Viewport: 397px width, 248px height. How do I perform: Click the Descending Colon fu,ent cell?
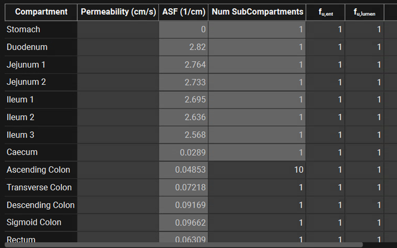[x=325, y=205]
